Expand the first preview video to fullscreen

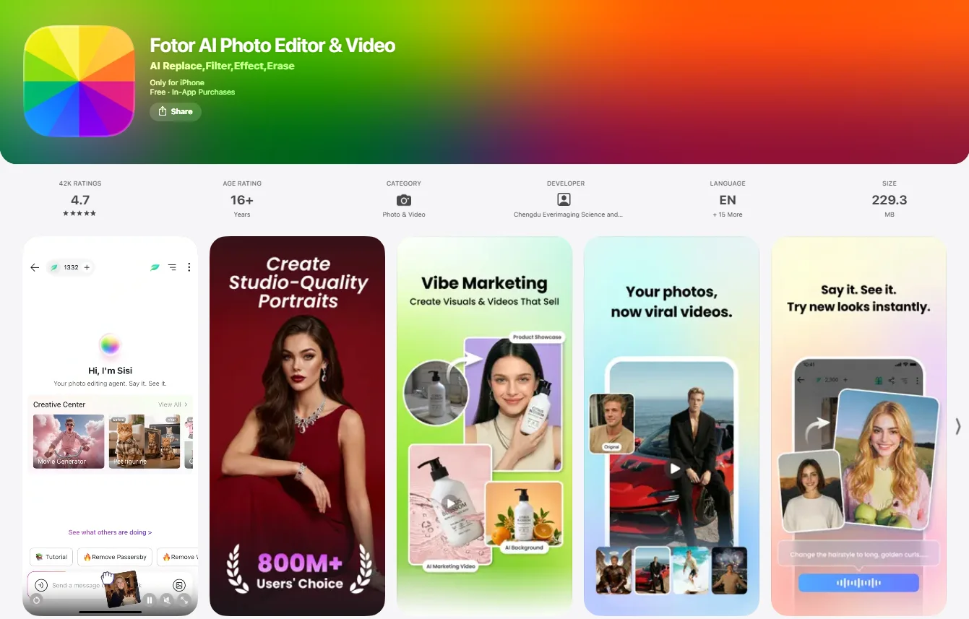184,599
